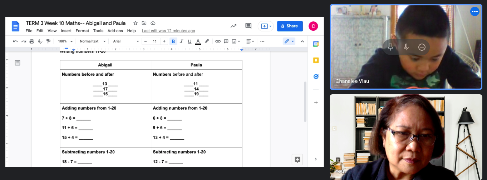This screenshot has width=487, height=180.
Task: Remove Chanalee Viau from the call
Action: [422, 47]
